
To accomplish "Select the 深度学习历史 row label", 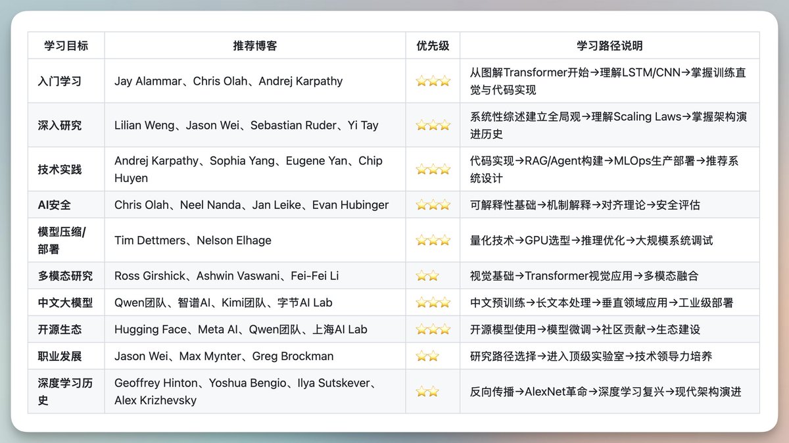I will 65,391.
